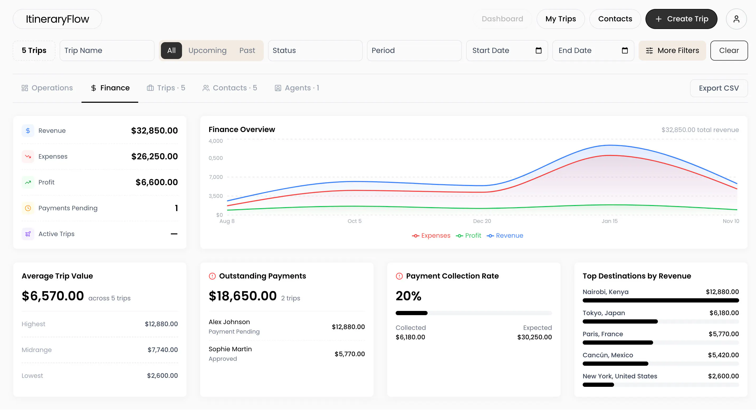756x410 pixels.
Task: Open the Status dropdown
Action: pos(315,50)
